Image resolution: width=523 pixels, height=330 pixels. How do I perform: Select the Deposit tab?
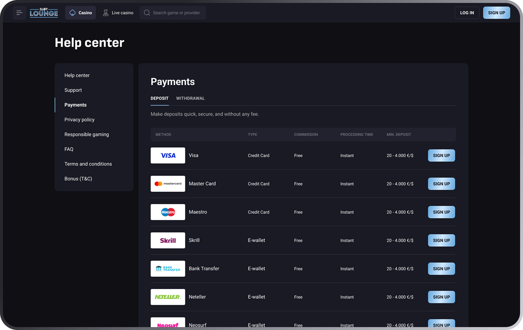coord(160,98)
